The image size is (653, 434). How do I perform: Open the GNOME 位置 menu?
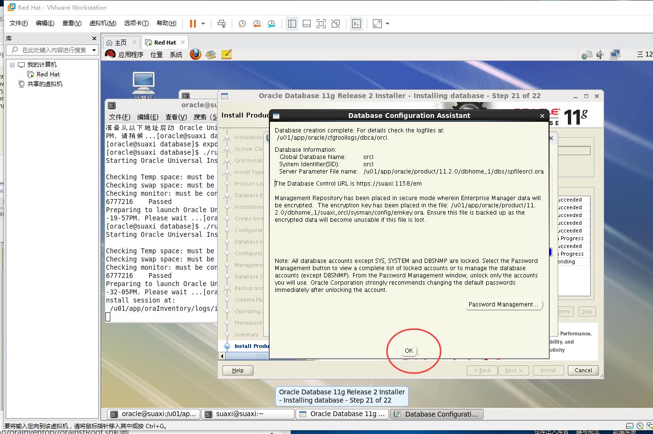(156, 55)
